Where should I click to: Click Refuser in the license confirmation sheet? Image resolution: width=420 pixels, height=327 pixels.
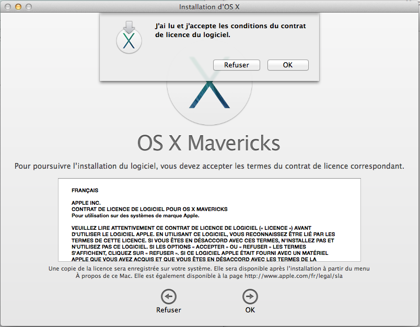(x=236, y=65)
